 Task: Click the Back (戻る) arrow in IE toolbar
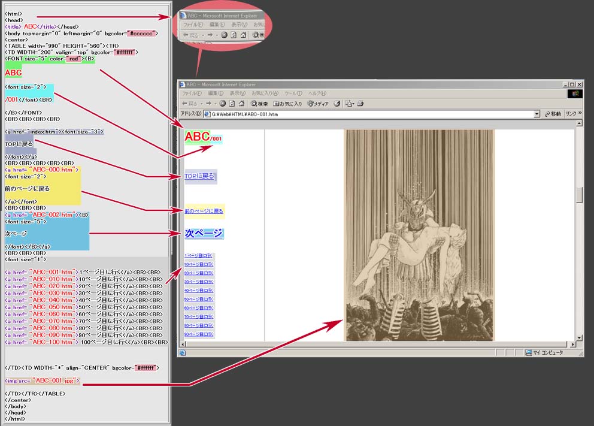point(189,104)
